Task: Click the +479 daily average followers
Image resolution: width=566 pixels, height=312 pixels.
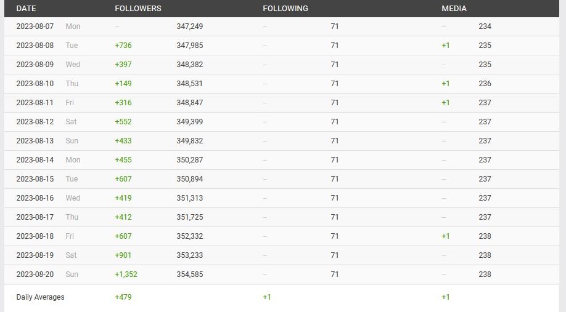Action: point(123,297)
